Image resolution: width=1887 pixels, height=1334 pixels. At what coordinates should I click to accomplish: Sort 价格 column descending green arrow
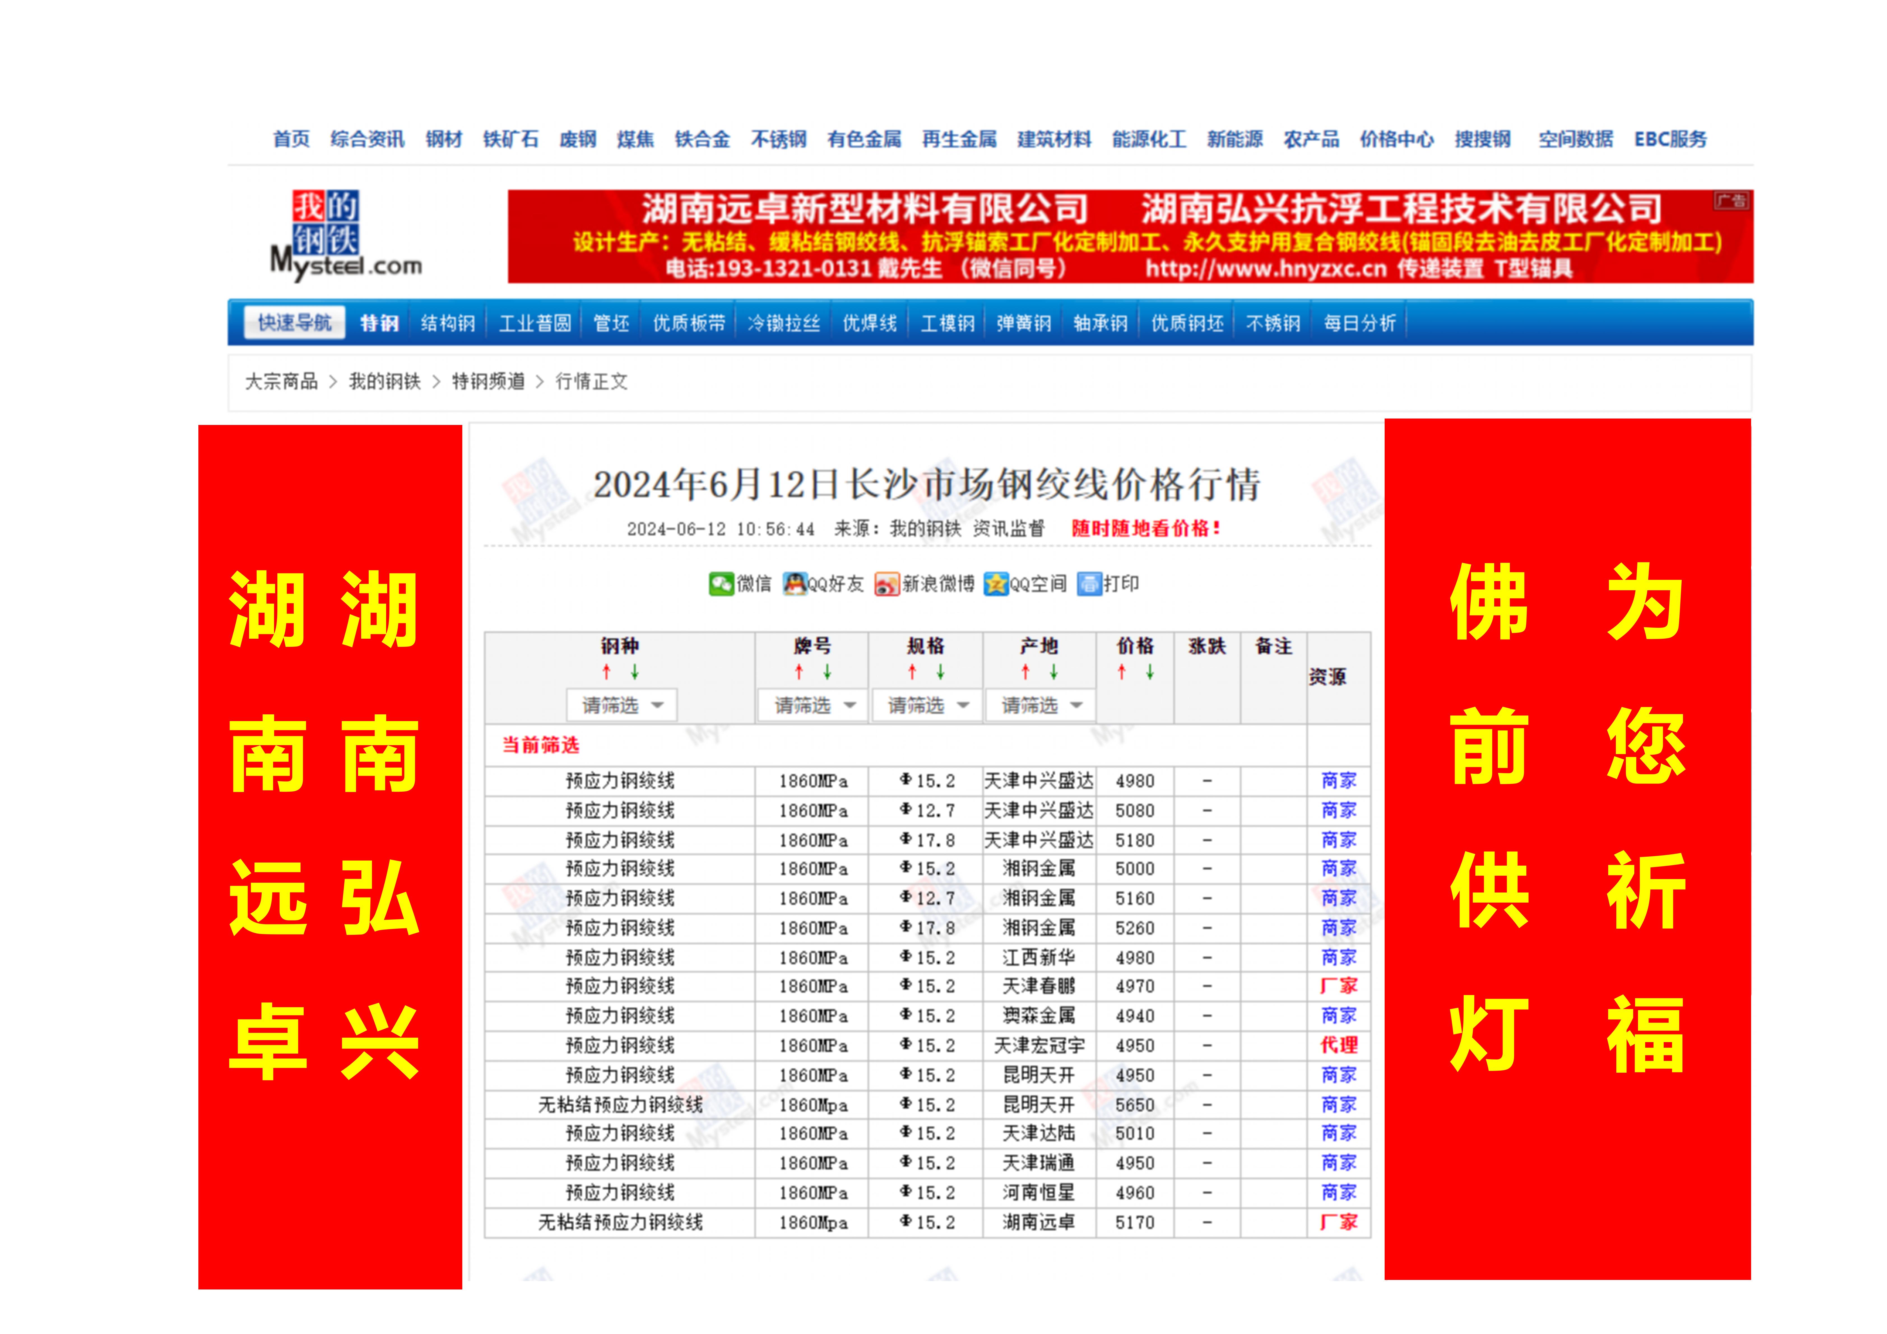click(1150, 671)
